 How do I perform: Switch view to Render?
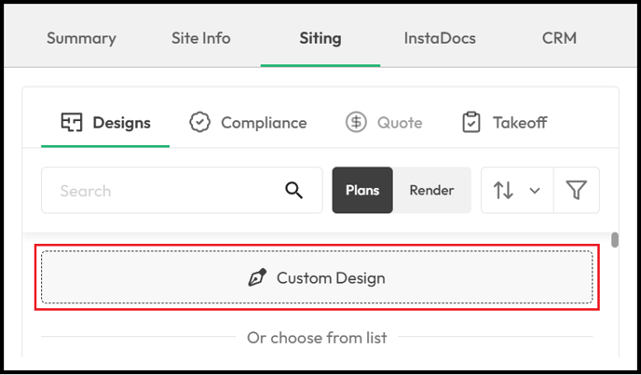(431, 190)
